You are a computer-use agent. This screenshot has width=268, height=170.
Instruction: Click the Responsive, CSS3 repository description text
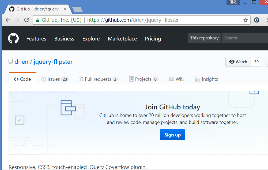click(78, 167)
